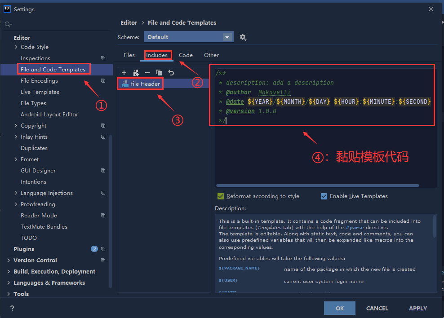444x318 pixels.
Task: Switch to the Other tab
Action: tap(211, 55)
